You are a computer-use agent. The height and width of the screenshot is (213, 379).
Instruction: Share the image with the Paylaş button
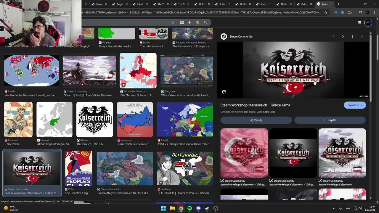(256, 120)
